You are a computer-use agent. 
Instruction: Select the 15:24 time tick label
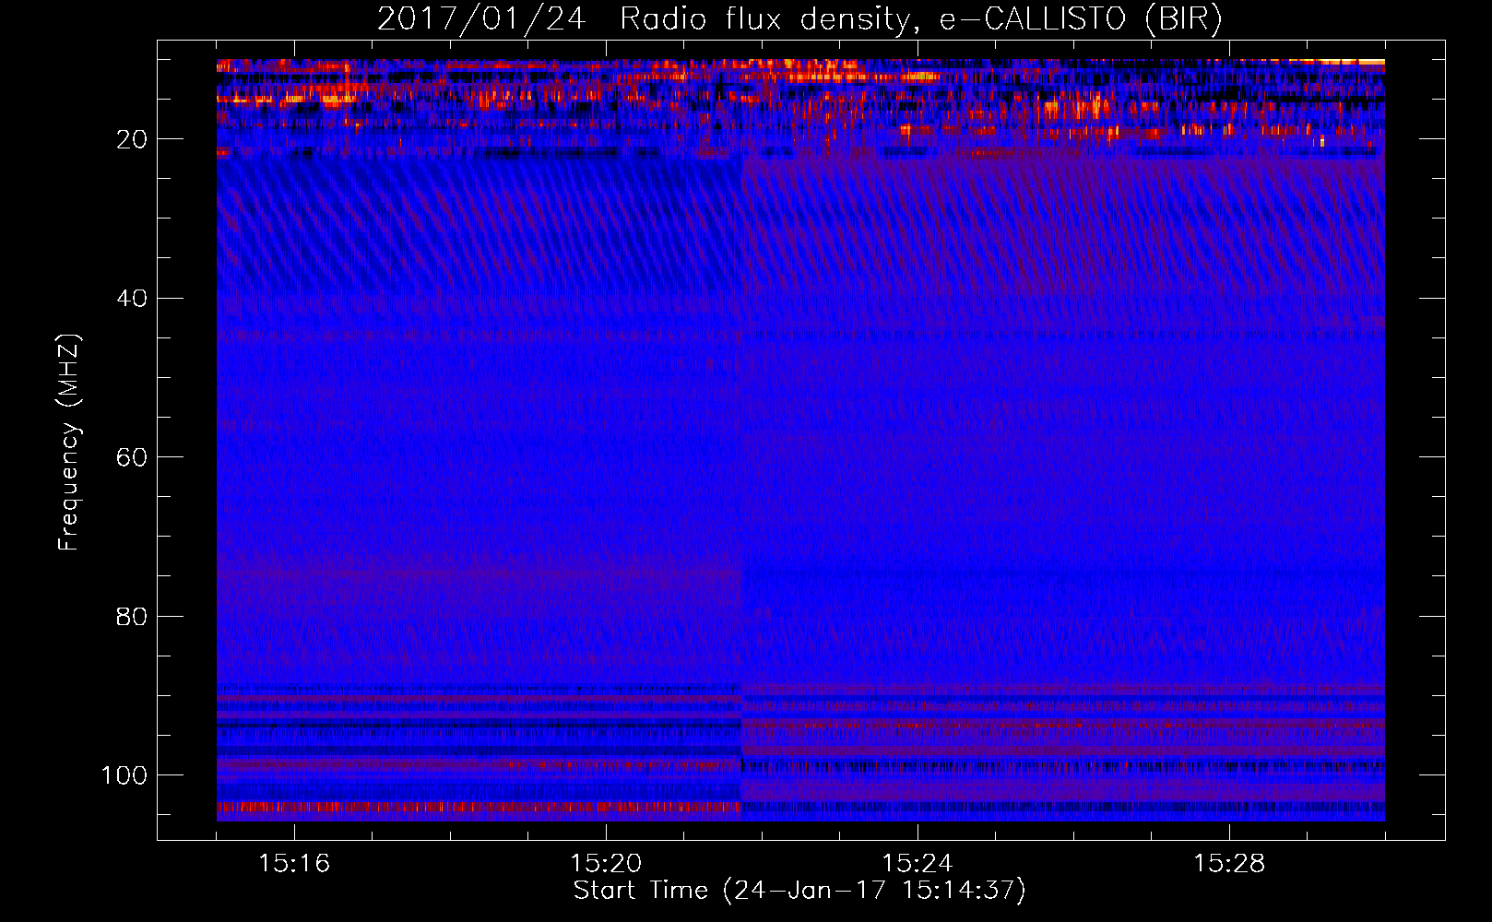[918, 864]
